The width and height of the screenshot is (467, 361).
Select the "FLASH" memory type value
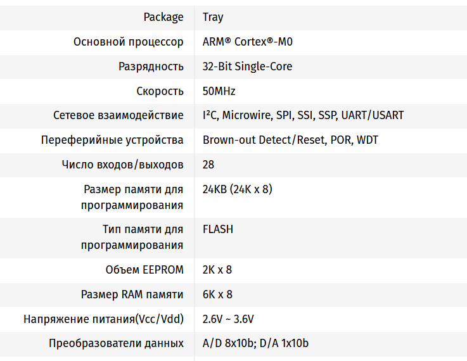point(218,229)
